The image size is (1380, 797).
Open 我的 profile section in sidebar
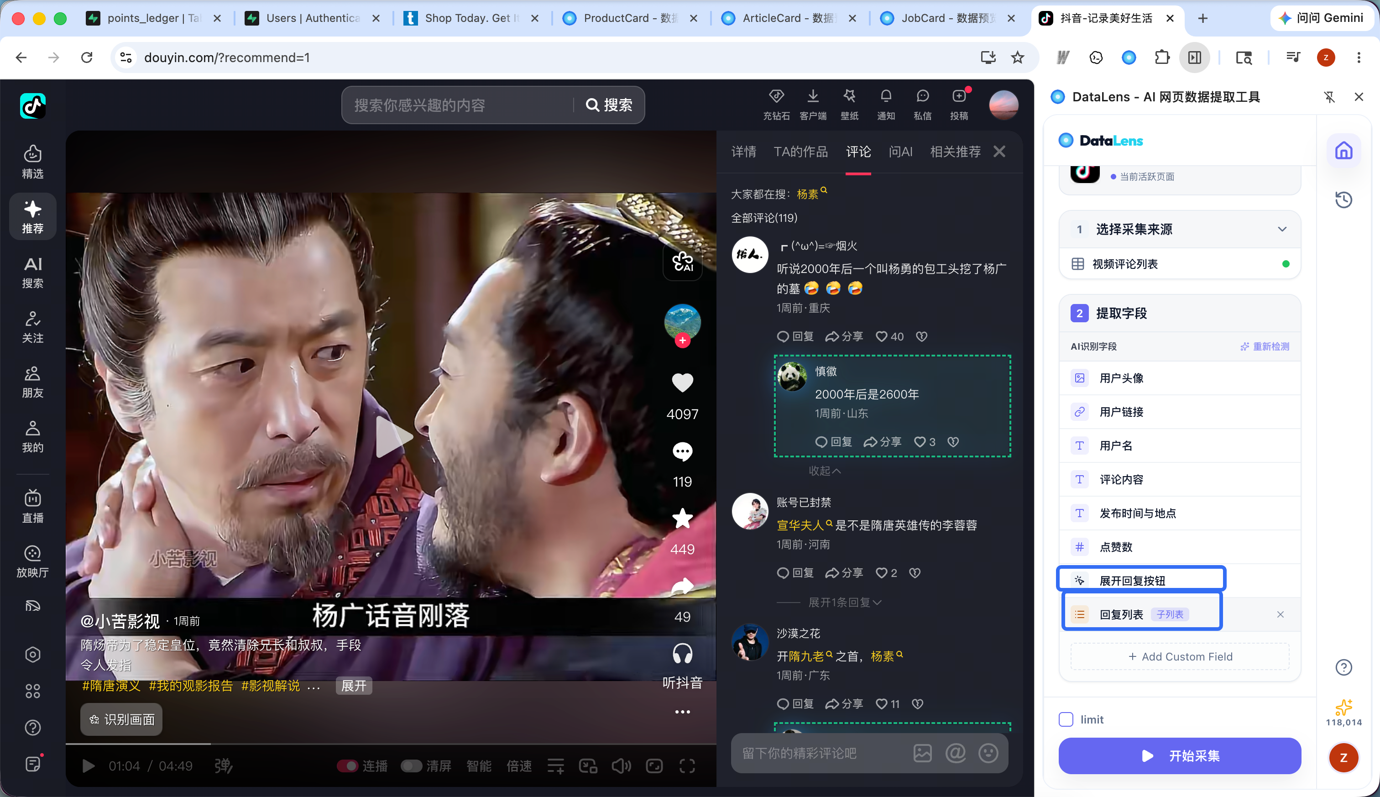point(32,436)
